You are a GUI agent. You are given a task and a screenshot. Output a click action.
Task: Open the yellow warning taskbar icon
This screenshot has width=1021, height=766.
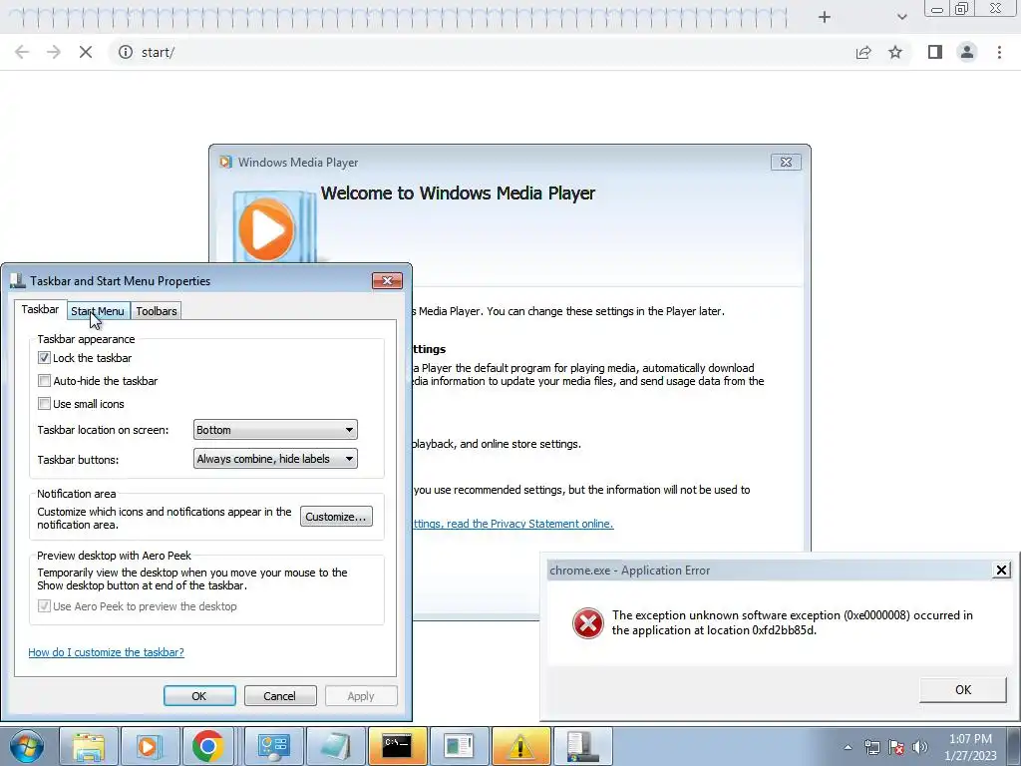(520, 746)
